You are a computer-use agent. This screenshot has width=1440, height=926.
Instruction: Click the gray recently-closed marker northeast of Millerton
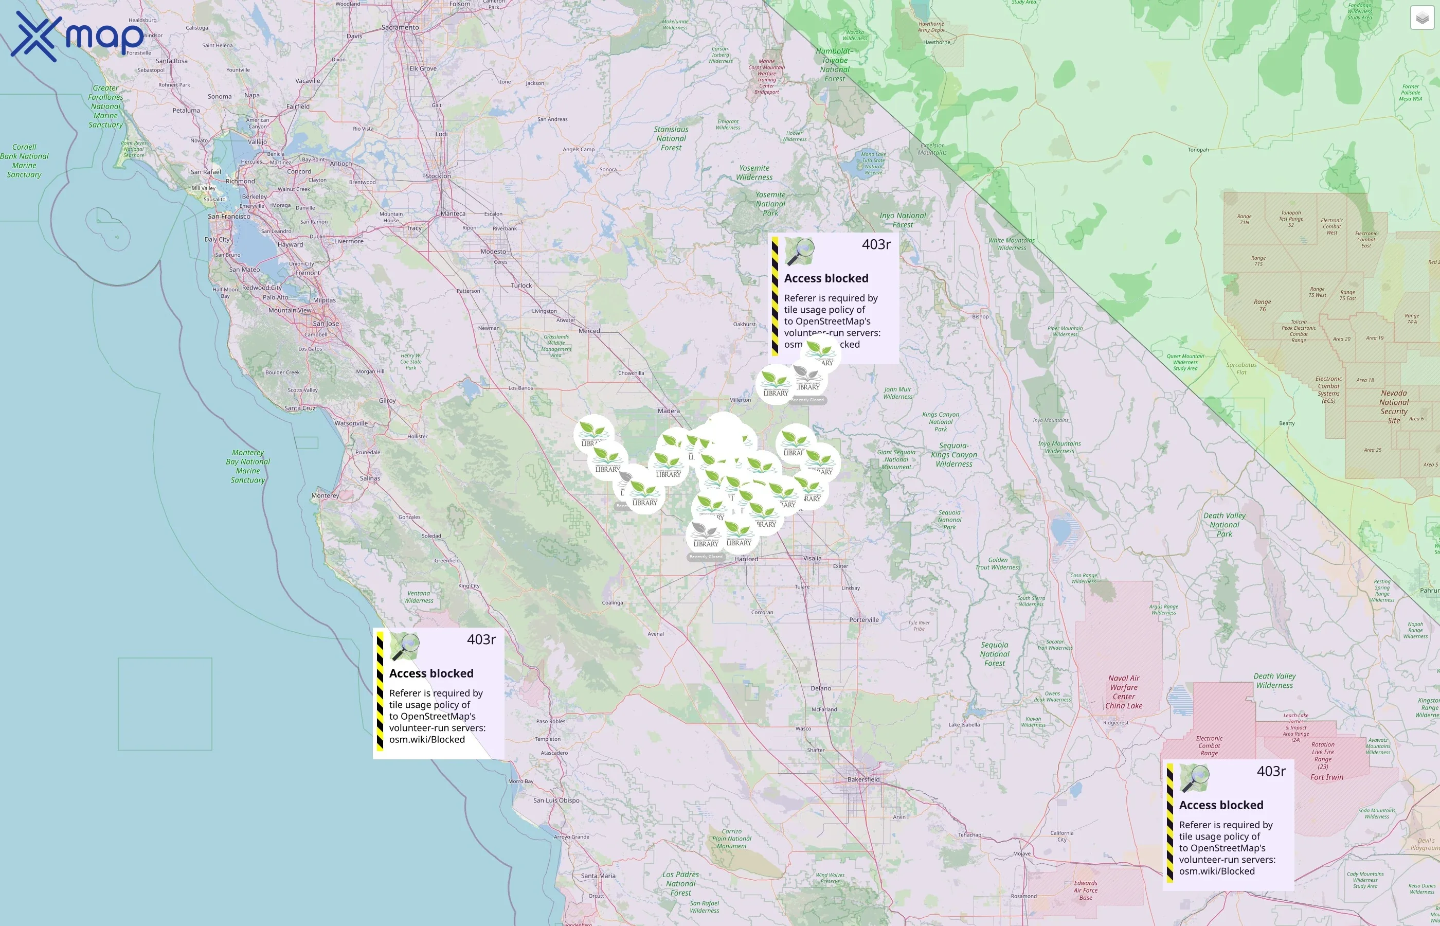808,378
